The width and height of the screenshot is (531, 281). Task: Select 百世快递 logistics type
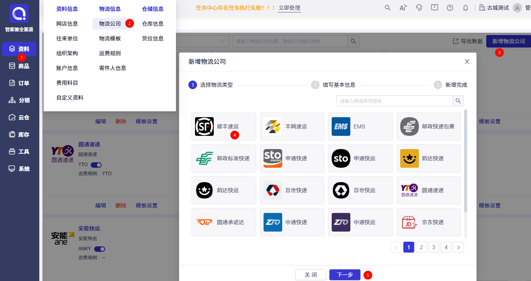click(292, 190)
